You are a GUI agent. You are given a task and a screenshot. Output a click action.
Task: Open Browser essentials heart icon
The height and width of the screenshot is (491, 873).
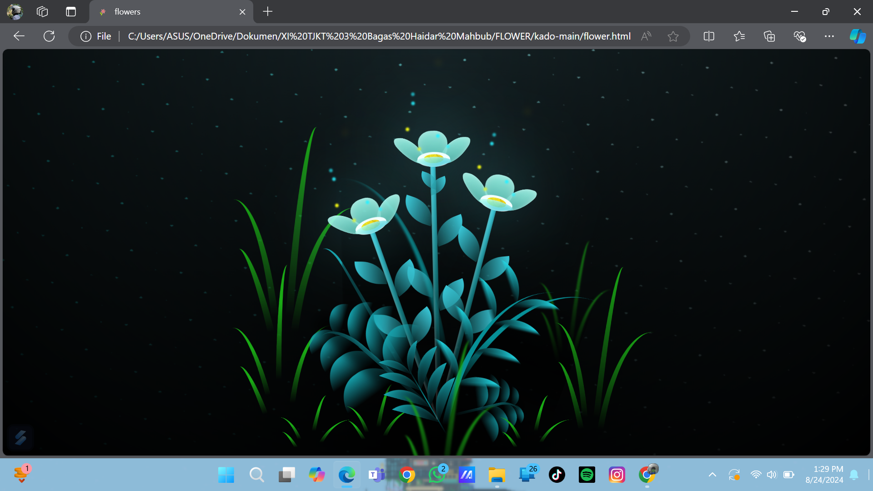pyautogui.click(x=799, y=36)
